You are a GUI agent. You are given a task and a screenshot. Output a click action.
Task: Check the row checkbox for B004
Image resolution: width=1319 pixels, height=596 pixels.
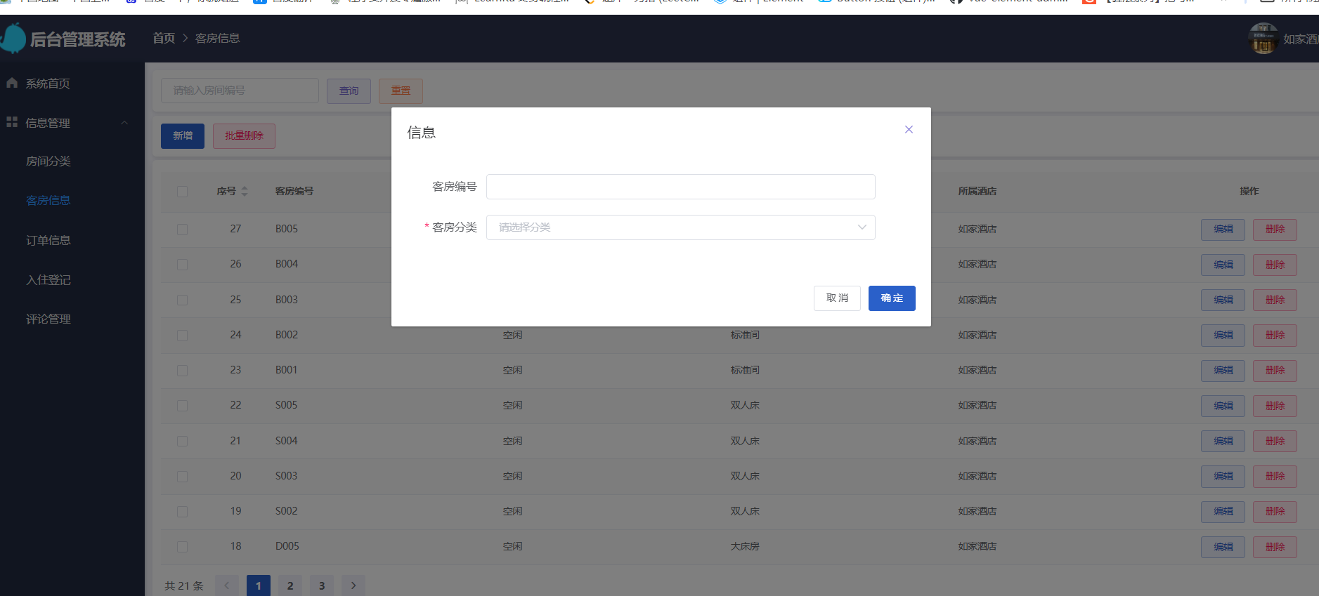183,264
